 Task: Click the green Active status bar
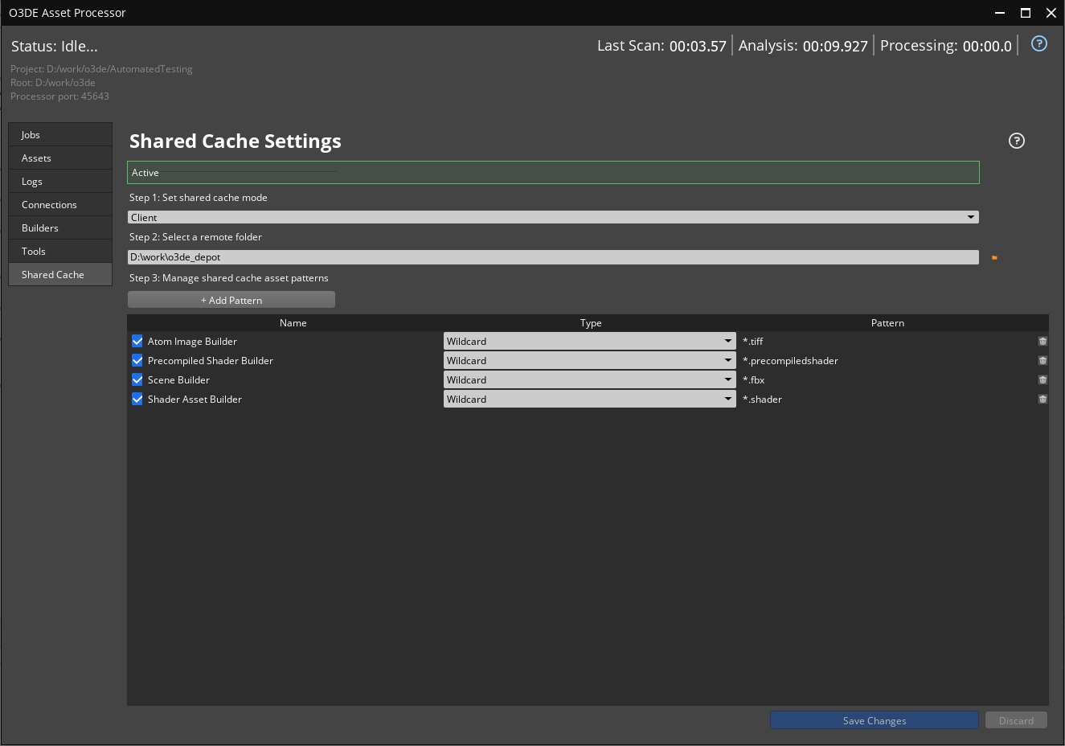pyautogui.click(x=553, y=172)
